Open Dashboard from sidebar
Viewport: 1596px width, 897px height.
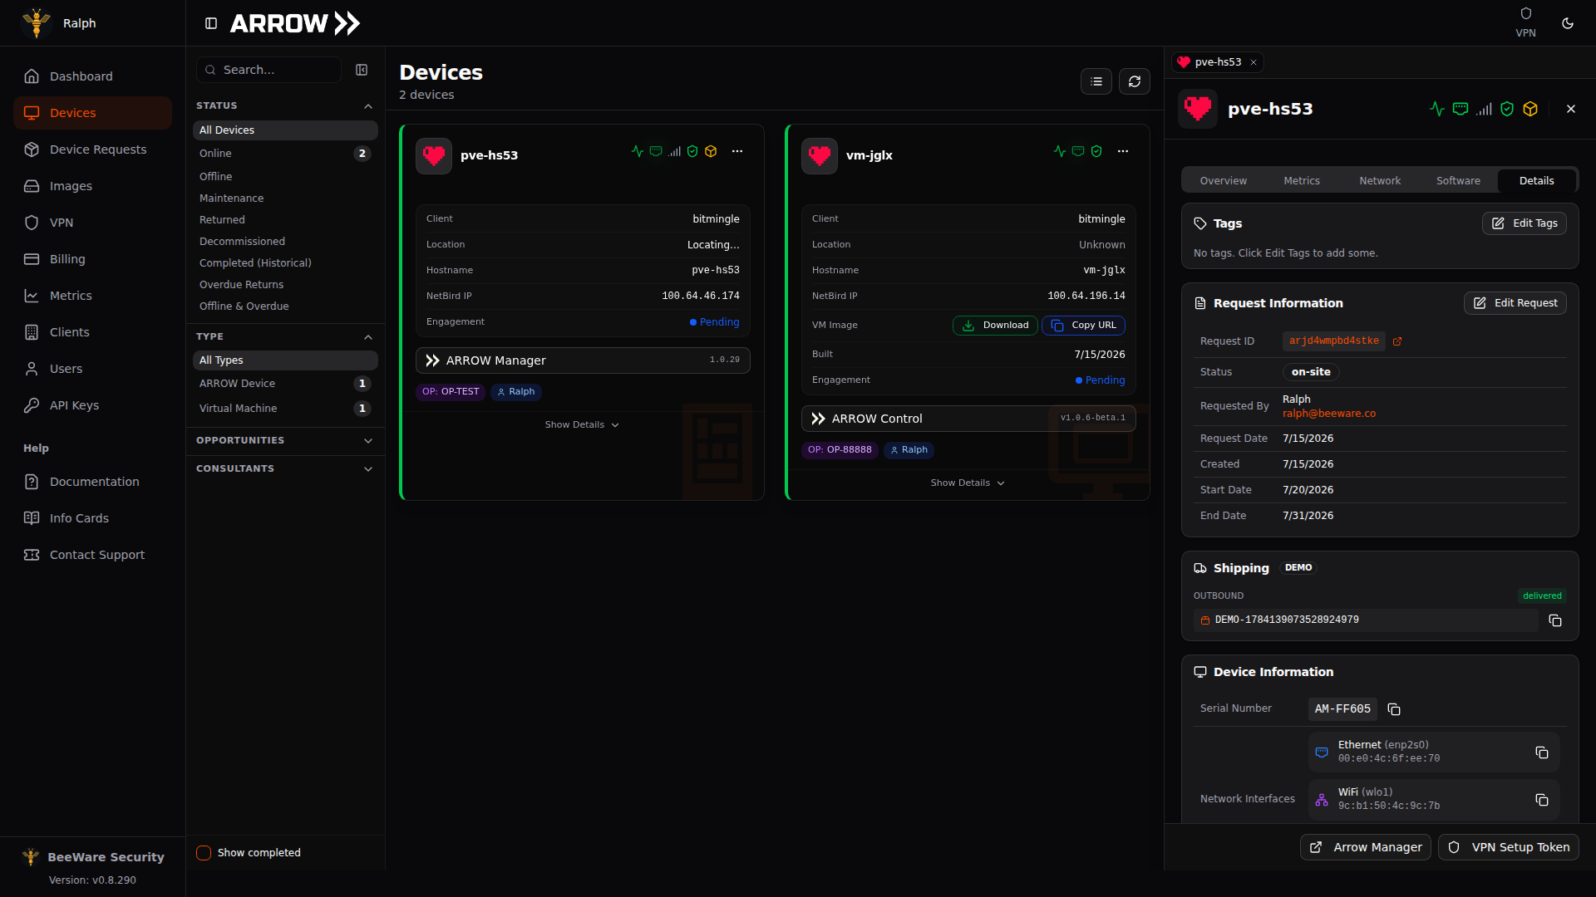tap(92, 76)
